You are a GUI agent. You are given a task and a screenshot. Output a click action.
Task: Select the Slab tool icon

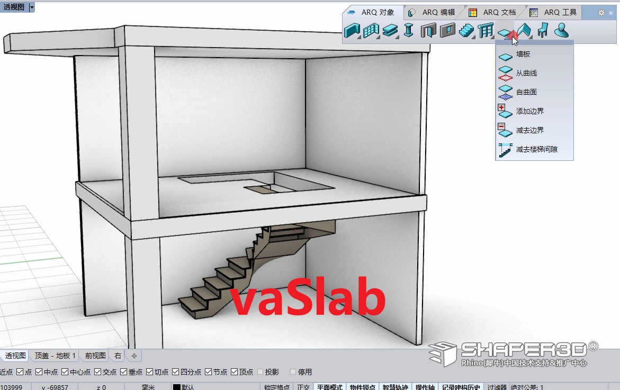point(505,32)
